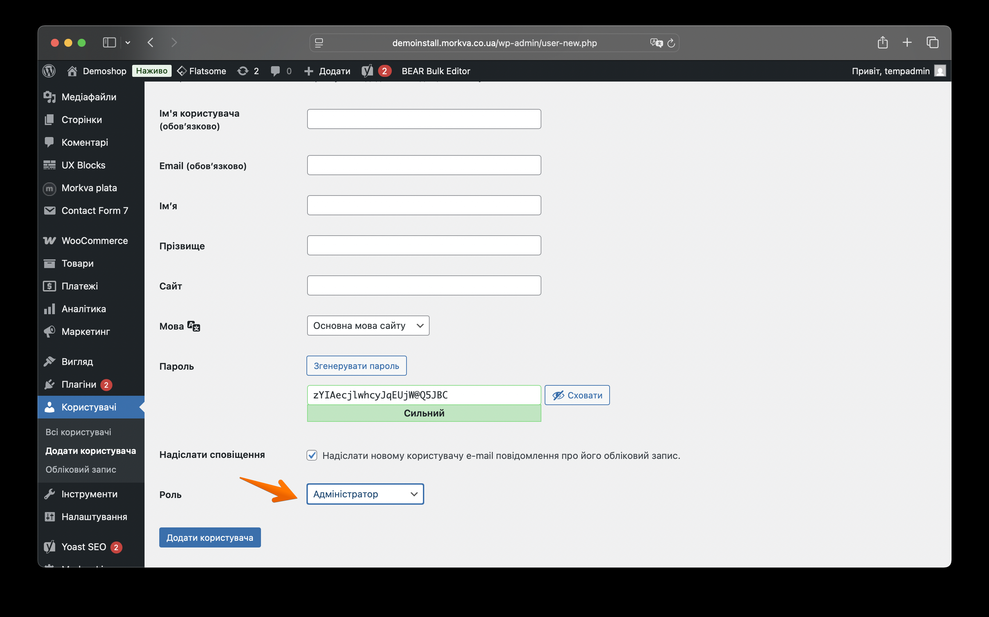Open the Flatsome theme menu

click(201, 71)
